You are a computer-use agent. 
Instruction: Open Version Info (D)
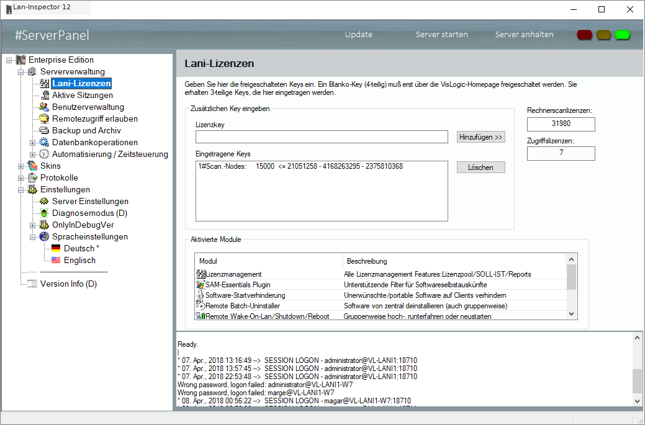68,284
